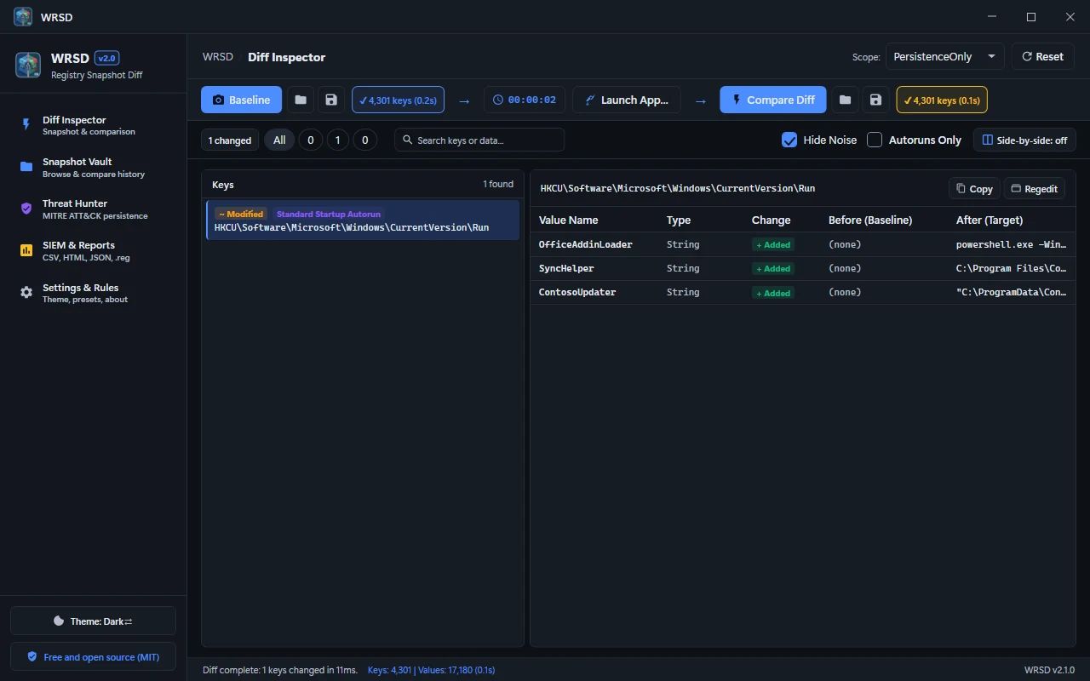This screenshot has width=1090, height=681.
Task: Click the ContosoUpdater value name
Action: click(577, 292)
